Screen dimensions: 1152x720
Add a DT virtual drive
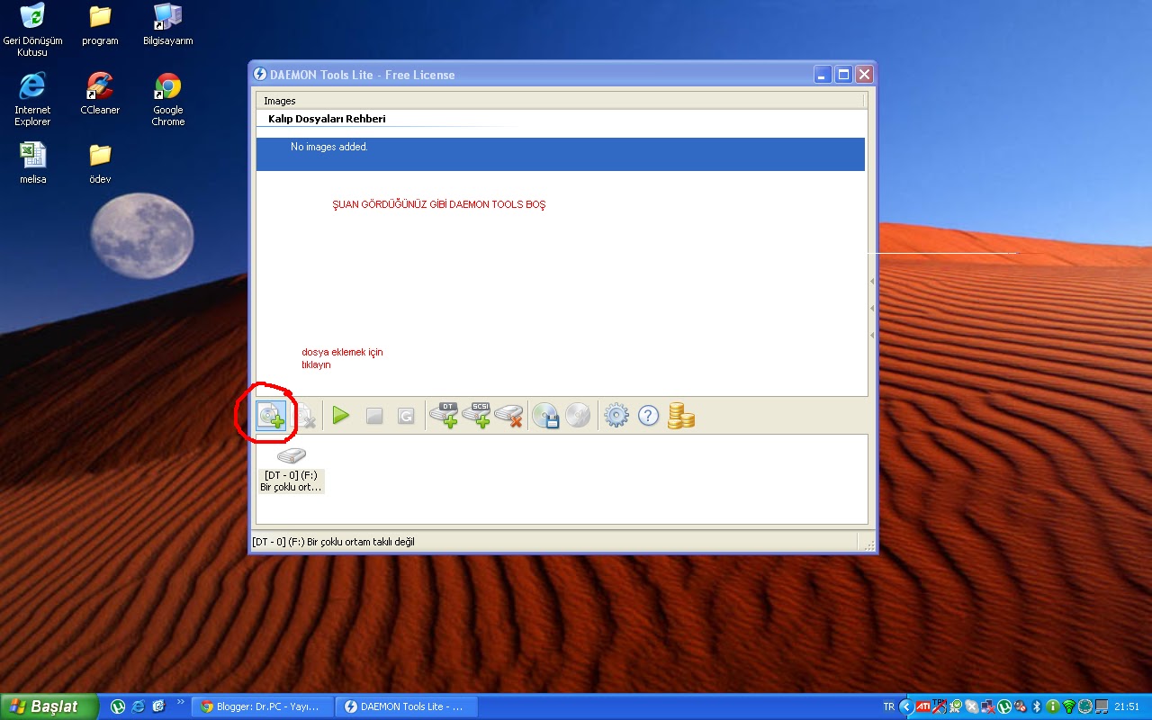click(444, 415)
